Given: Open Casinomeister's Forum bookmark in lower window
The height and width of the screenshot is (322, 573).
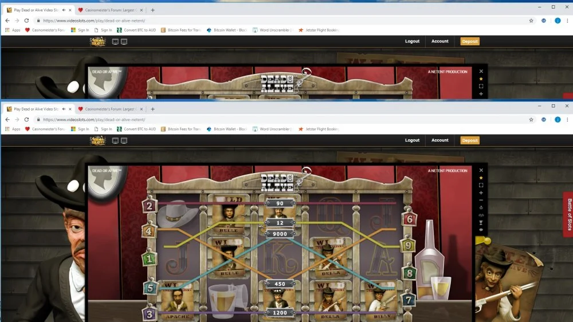Looking at the screenshot, I should point(45,129).
